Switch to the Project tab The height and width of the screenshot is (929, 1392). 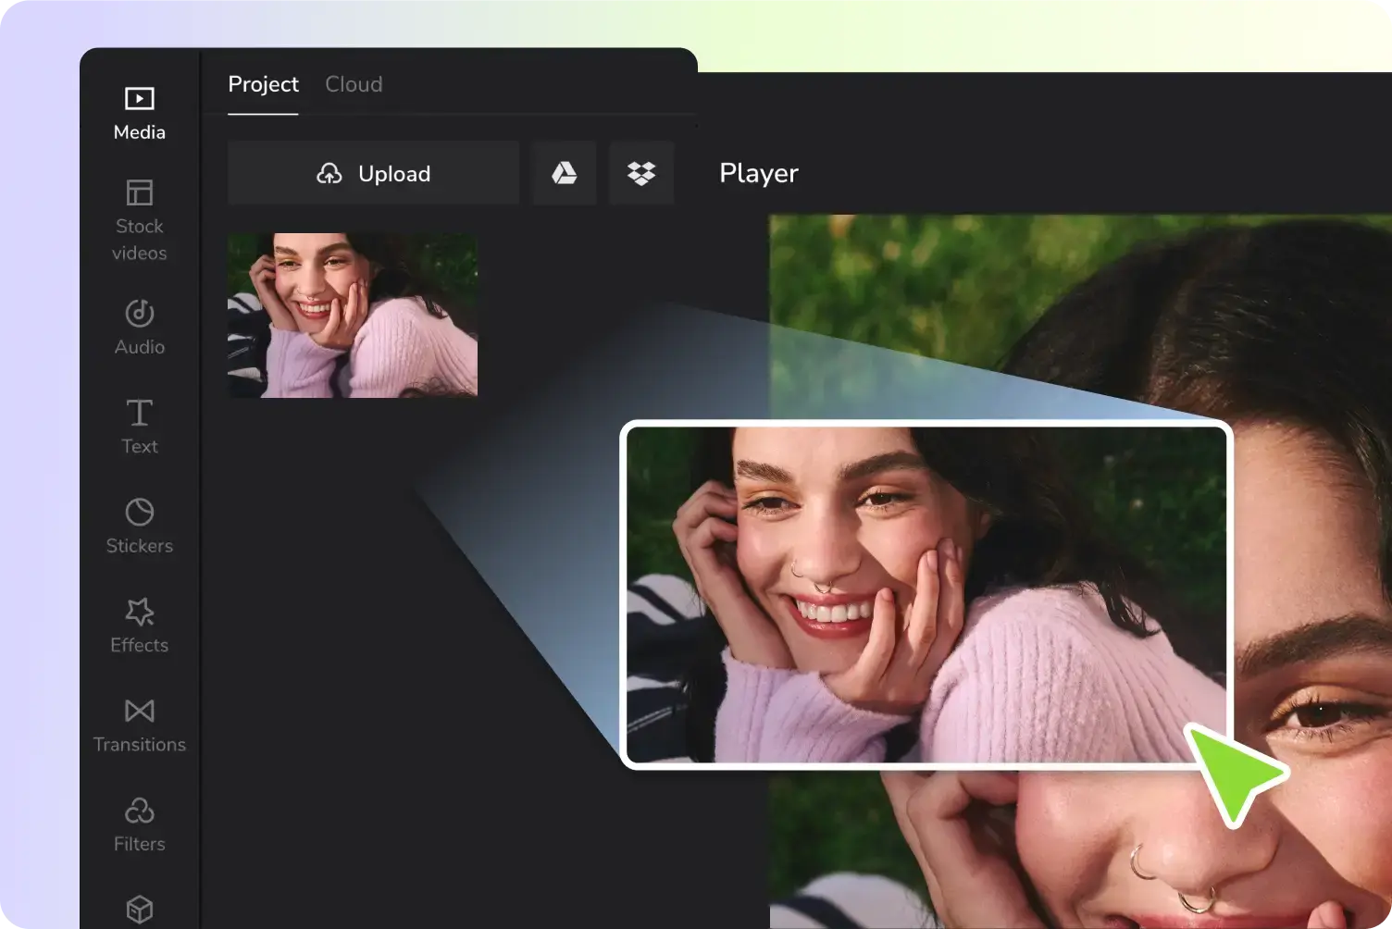(x=263, y=84)
